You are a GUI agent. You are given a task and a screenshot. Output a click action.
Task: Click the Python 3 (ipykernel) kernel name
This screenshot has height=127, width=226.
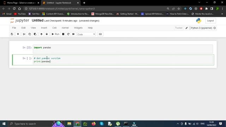pos(201,28)
